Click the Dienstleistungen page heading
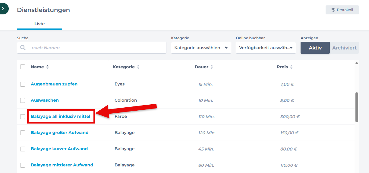This screenshot has height=173, width=369. pos(43,10)
